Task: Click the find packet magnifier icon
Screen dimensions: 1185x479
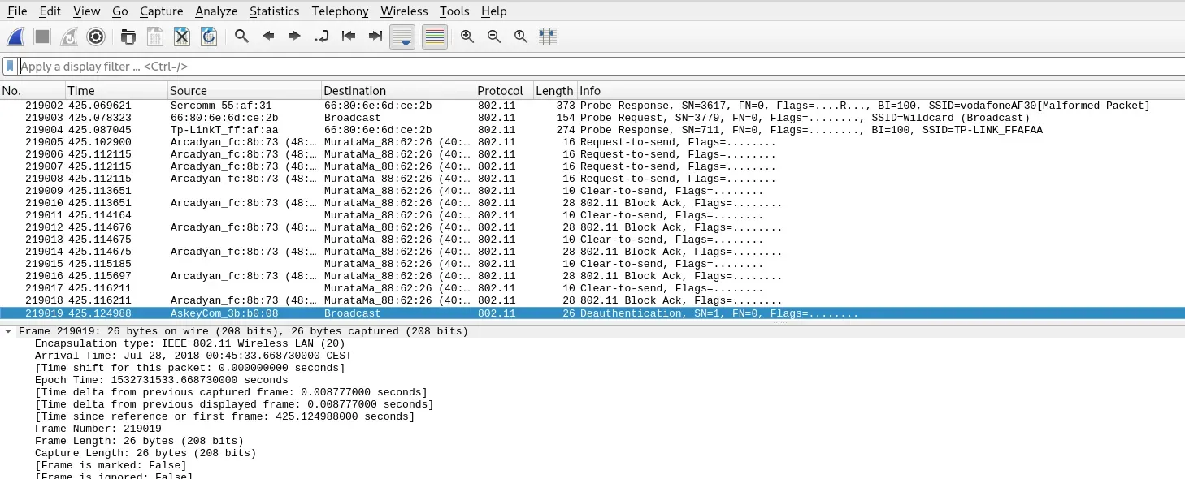Action: 241,37
